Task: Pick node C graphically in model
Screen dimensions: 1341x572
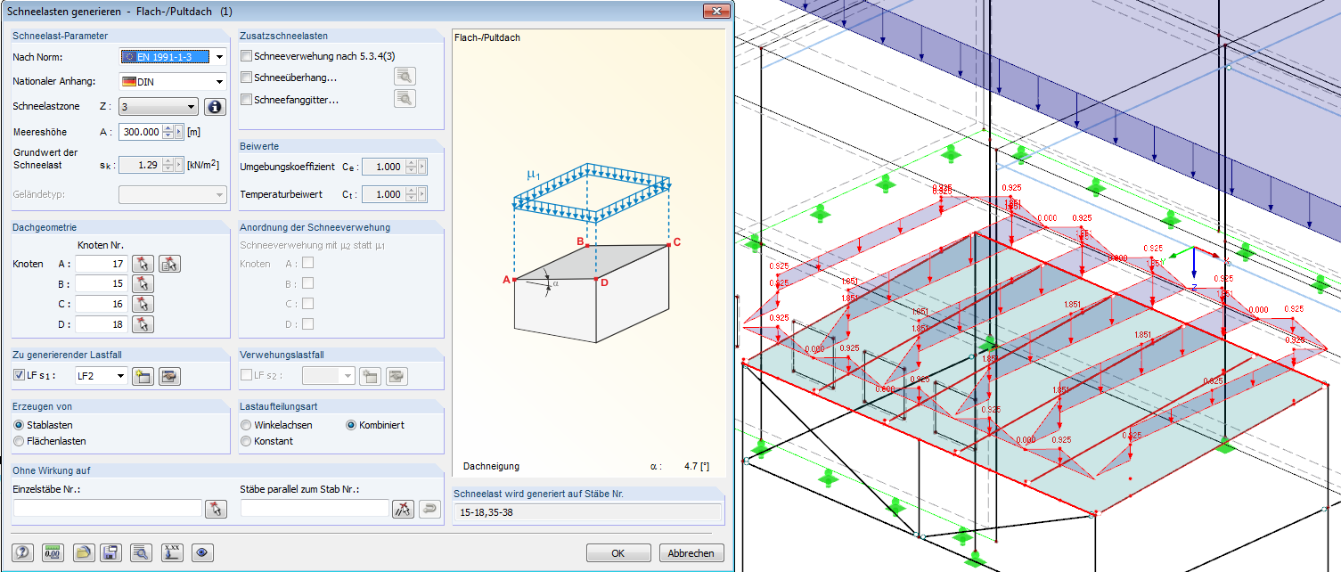Action: tap(143, 304)
